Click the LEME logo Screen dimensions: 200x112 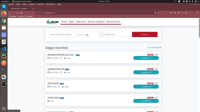click(52, 22)
